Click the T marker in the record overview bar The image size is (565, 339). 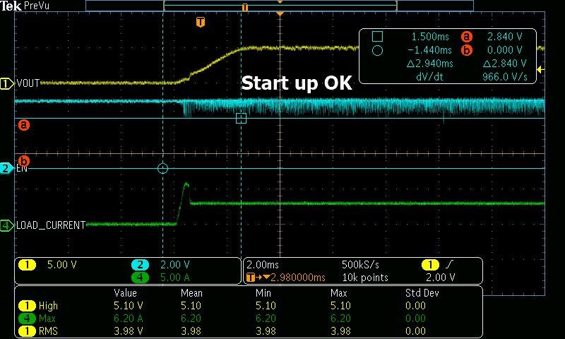(x=244, y=7)
